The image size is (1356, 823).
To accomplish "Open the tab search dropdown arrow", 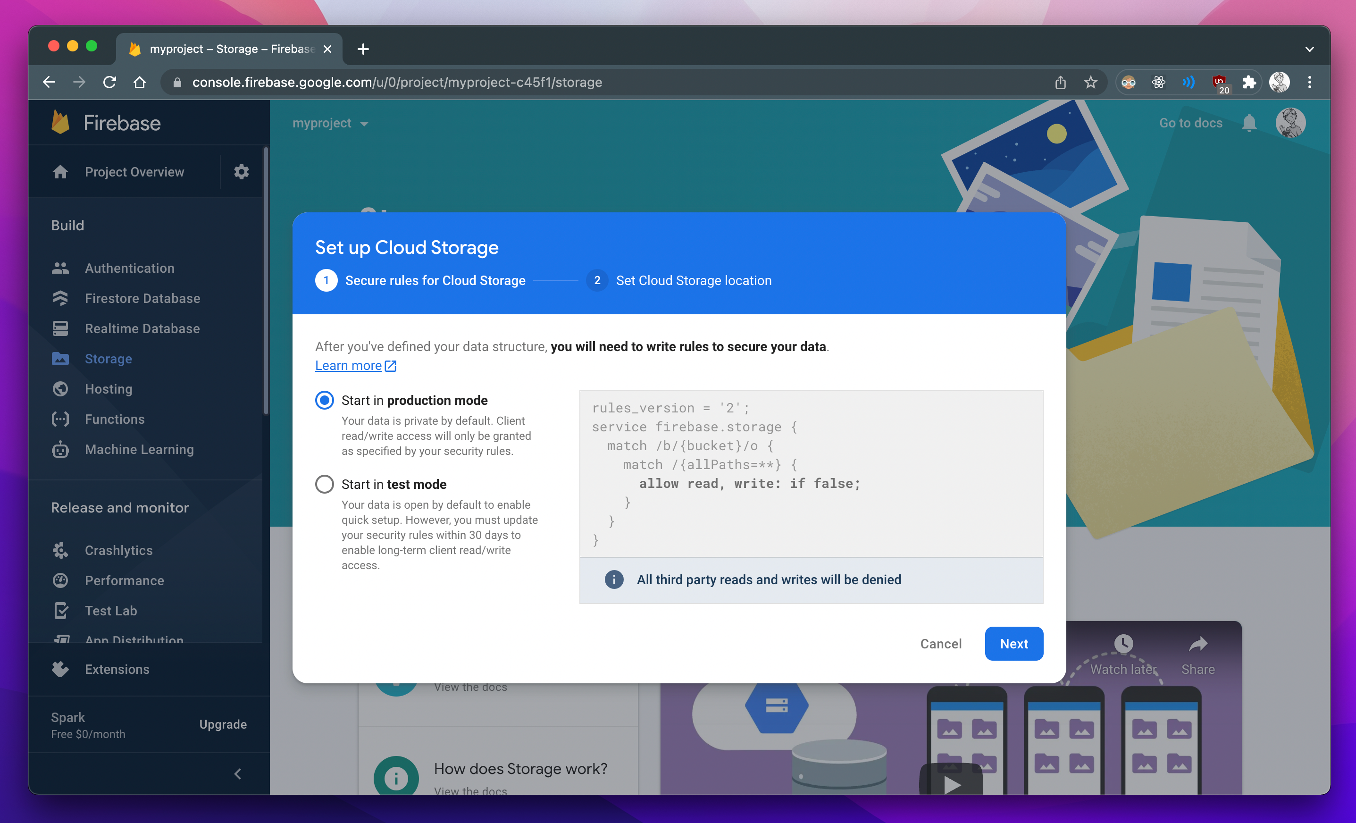I will pos(1310,50).
